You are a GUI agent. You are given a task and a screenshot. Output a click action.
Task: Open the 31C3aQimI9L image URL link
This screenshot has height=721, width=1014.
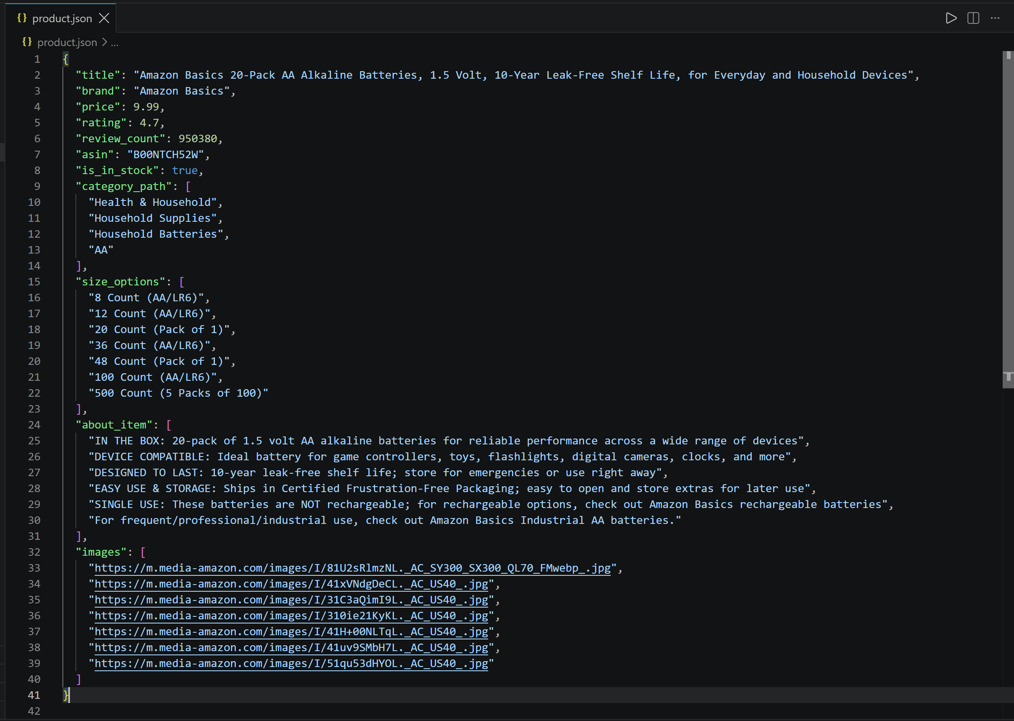[x=291, y=600]
